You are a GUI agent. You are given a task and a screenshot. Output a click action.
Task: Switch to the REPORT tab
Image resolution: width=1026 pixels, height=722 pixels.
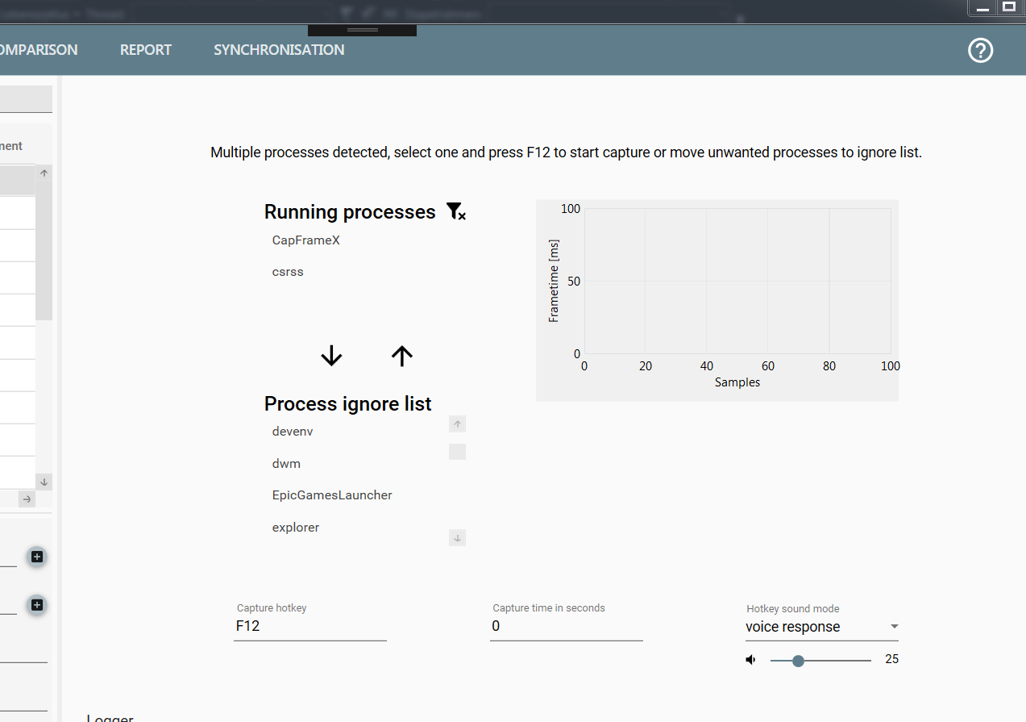point(146,50)
